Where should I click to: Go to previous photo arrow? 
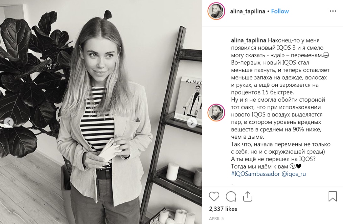(x=9, y=123)
